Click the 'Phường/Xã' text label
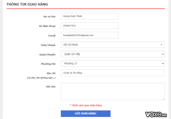171x119 pixels. point(48,64)
